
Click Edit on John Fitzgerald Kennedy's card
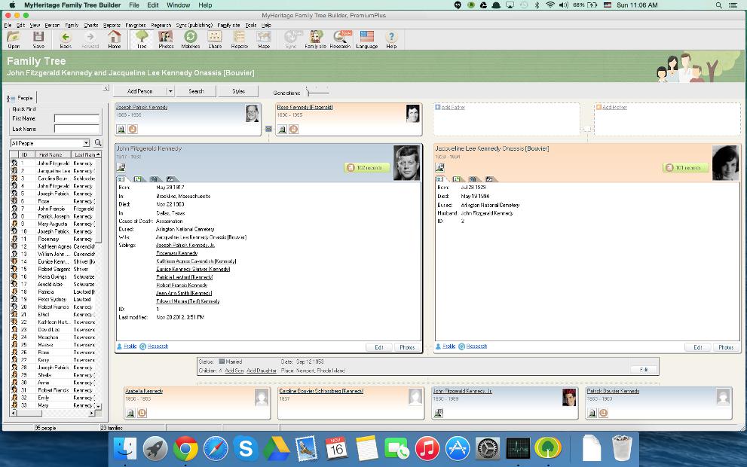pos(379,347)
